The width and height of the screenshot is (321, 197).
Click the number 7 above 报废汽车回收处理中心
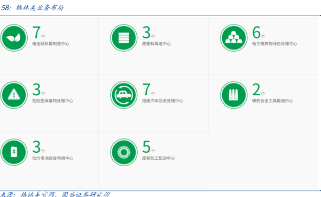(x=146, y=89)
